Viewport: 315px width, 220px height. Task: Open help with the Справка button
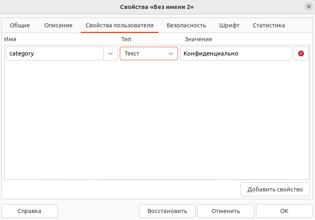pos(29,211)
